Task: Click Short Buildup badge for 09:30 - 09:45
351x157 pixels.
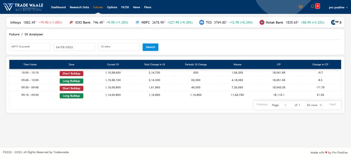Action: (71, 88)
